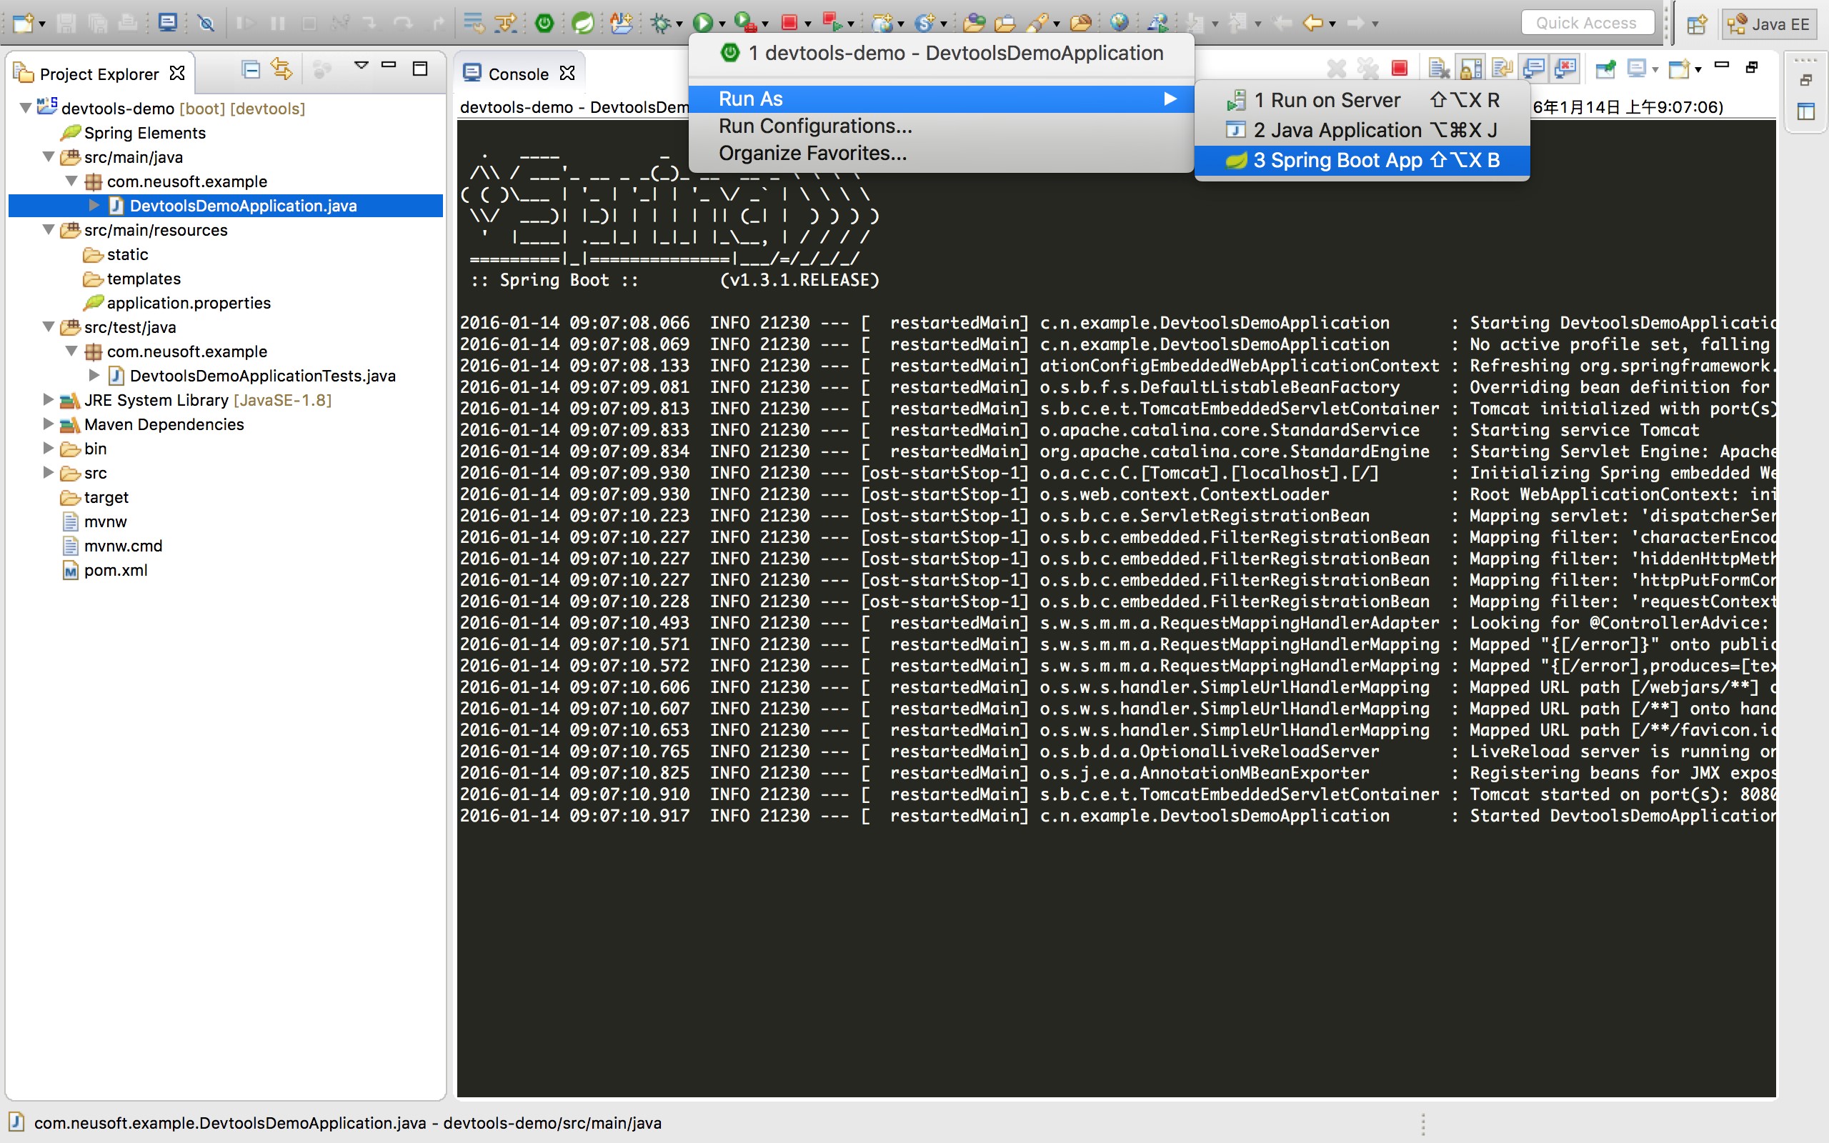The image size is (1829, 1143).
Task: Click the Open Perspective icon
Action: click(1697, 24)
